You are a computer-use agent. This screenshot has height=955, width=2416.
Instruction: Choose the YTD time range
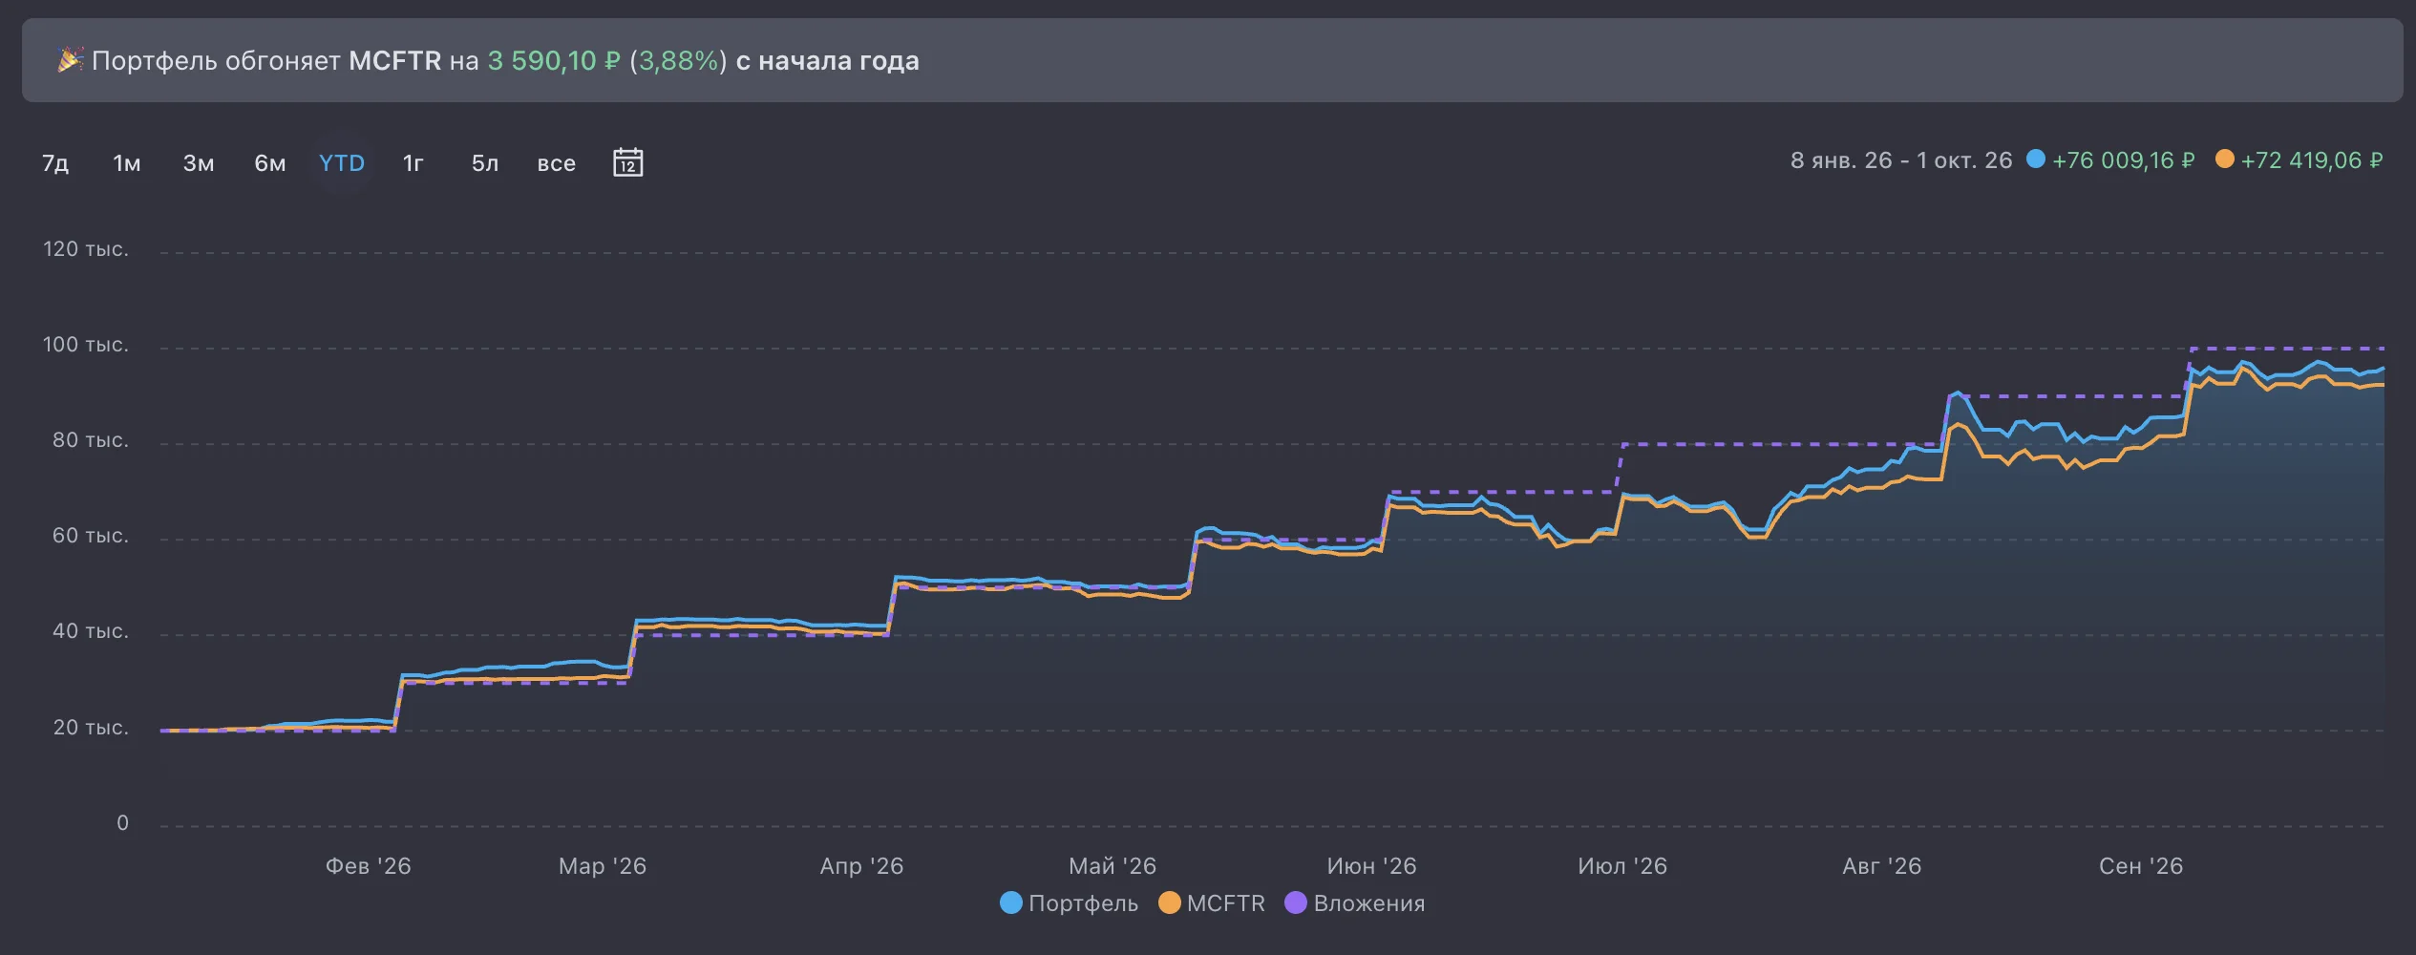(x=342, y=163)
